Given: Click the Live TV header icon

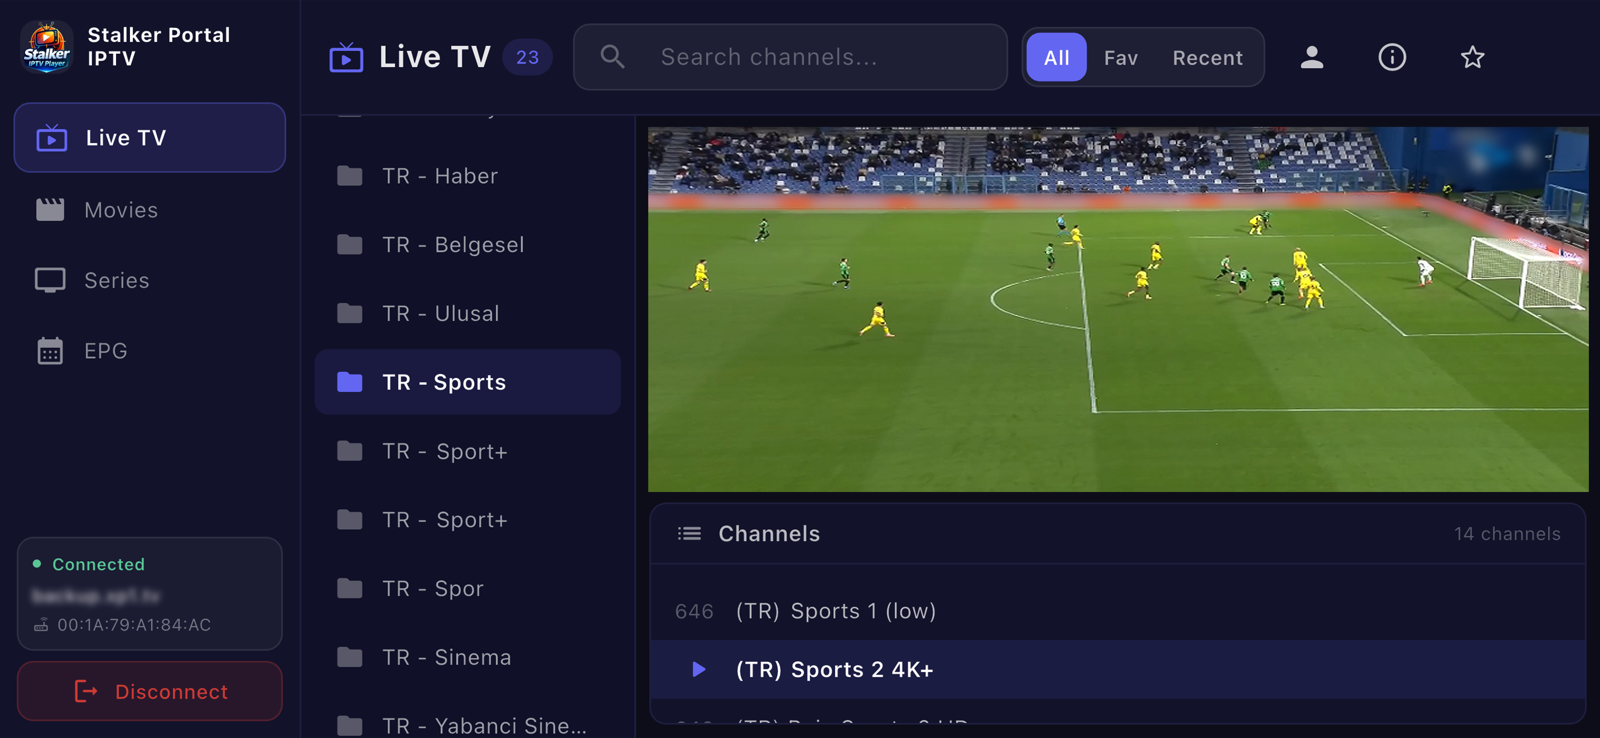Looking at the screenshot, I should point(346,57).
